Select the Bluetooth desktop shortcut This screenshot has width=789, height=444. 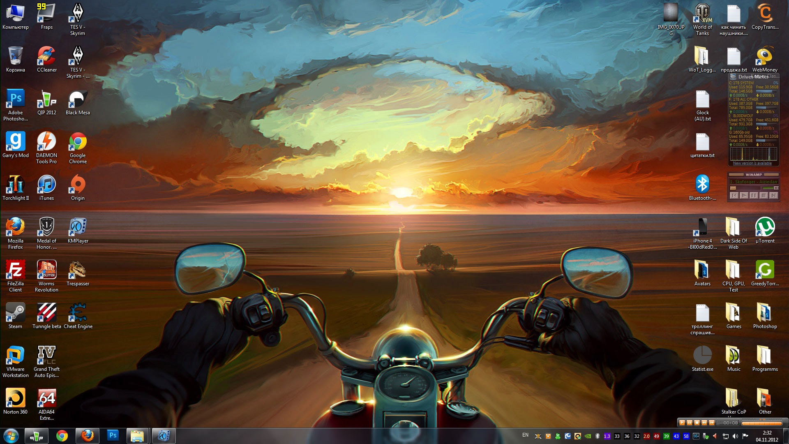tap(702, 187)
